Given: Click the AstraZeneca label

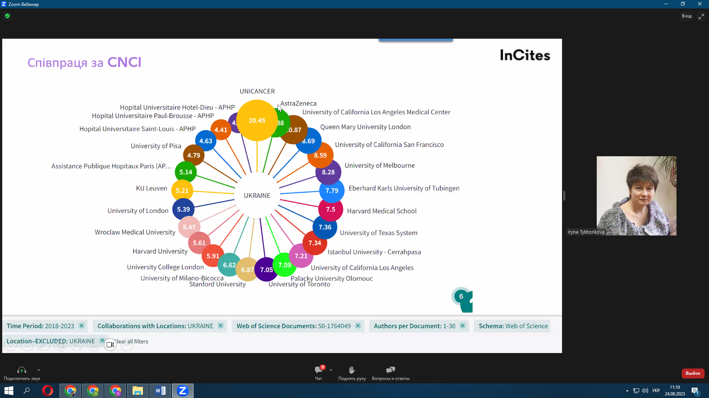Looking at the screenshot, I should coord(298,104).
